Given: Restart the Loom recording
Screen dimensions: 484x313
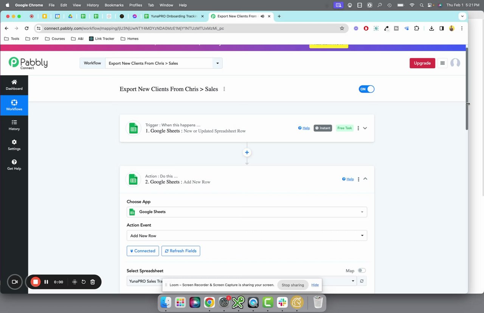Looking at the screenshot, I should tap(84, 282).
